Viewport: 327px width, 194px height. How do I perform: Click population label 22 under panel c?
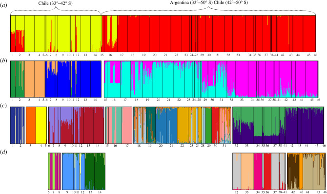point(182,146)
